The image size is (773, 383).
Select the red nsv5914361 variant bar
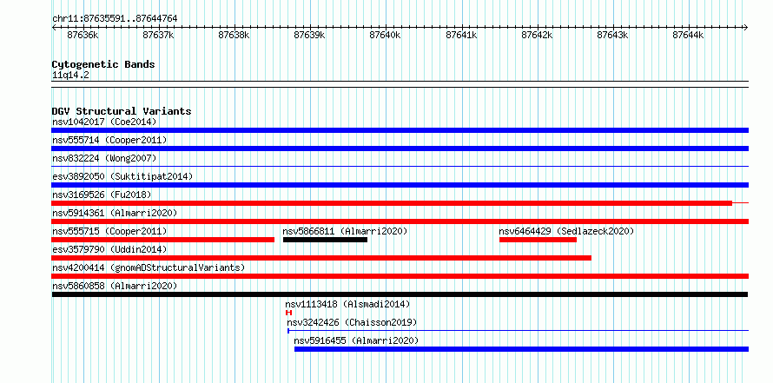(x=400, y=221)
